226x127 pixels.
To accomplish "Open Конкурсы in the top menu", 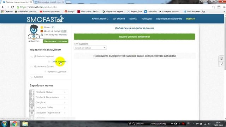I will pyautogui.click(x=147, y=19).
